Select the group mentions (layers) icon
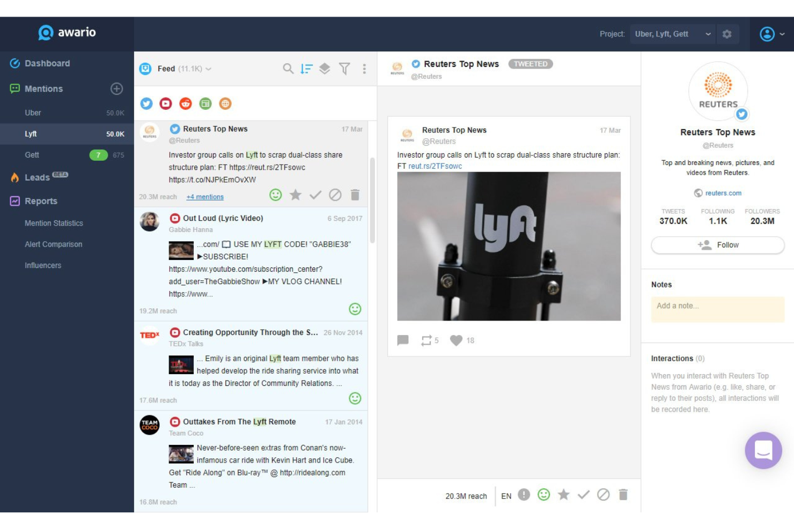794x529 pixels. 325,69
